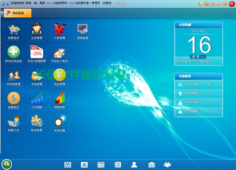Close the 我的桌面 tab

tap(28, 13)
